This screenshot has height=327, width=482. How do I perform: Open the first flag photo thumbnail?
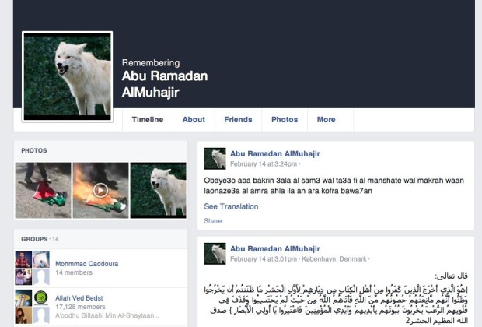[43, 190]
